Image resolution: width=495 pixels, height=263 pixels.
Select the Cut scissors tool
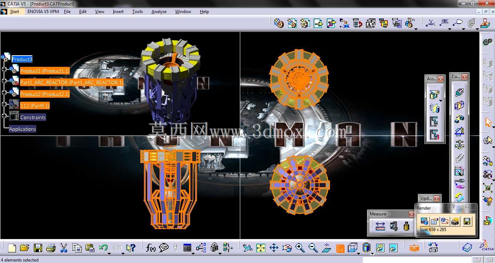(x=64, y=248)
